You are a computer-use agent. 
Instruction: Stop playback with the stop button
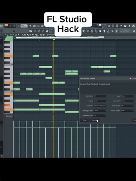tap(14, 26)
